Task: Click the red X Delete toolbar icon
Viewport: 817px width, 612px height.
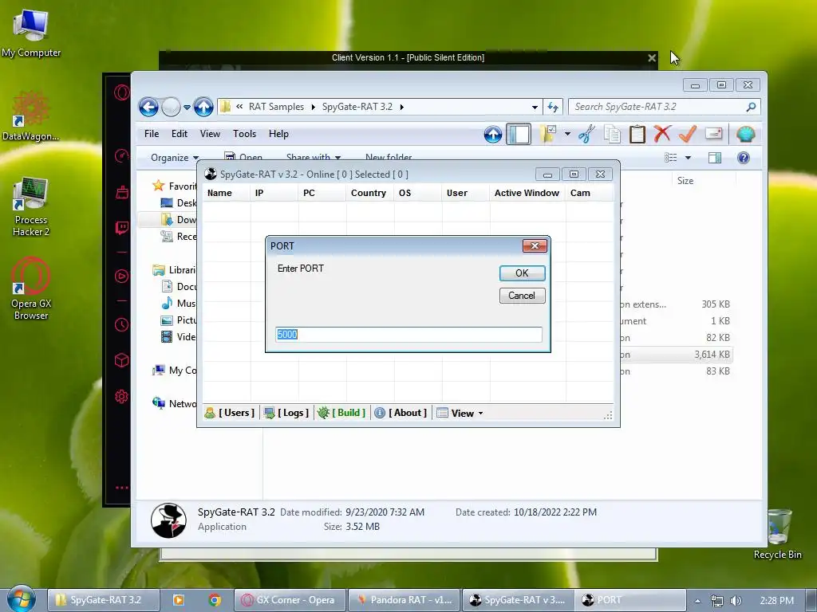Action: (662, 134)
